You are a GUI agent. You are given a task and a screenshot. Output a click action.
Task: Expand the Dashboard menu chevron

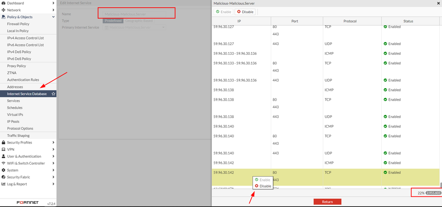[54, 3]
